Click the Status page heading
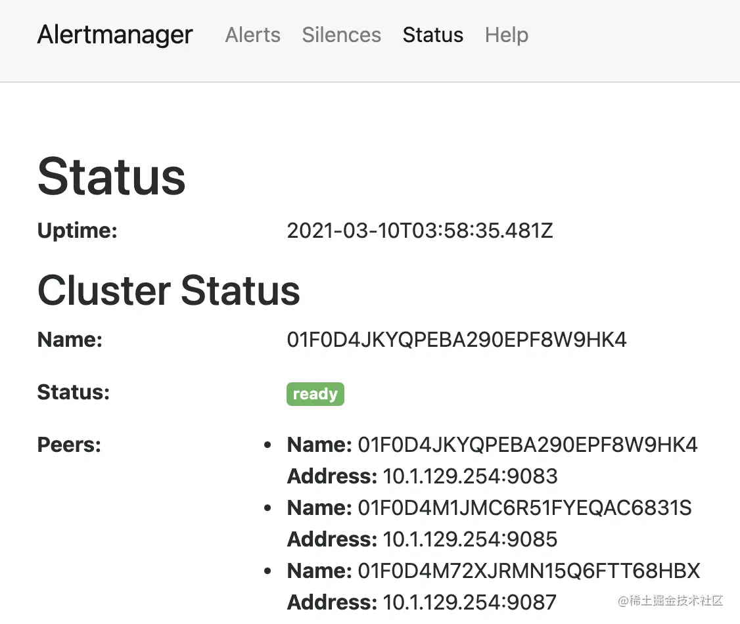The width and height of the screenshot is (740, 624). 110,175
